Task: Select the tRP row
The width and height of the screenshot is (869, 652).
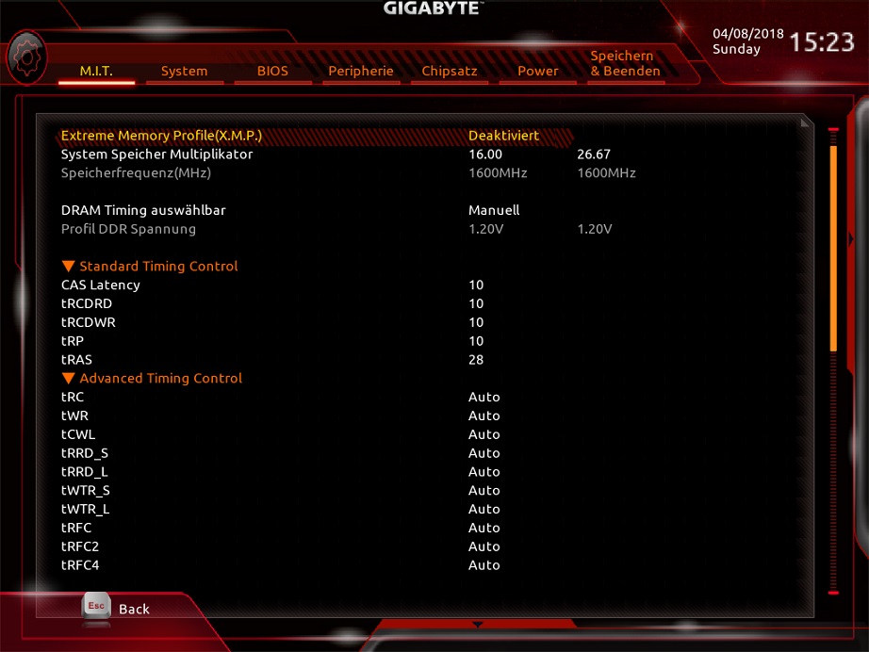Action: pyautogui.click(x=72, y=341)
